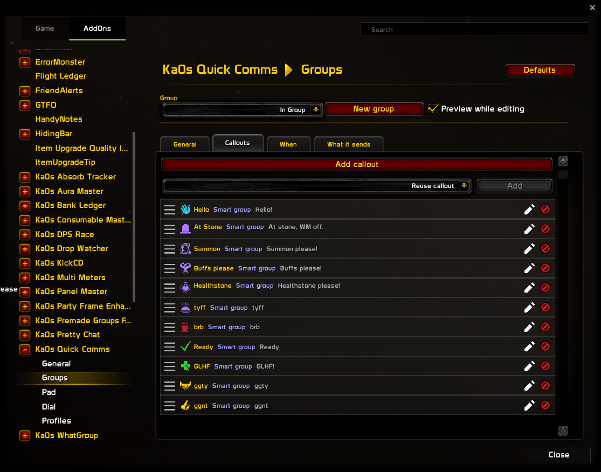Screen dimensions: 601x472
Task: Remove the Summon callout
Action: pyautogui.click(x=545, y=248)
